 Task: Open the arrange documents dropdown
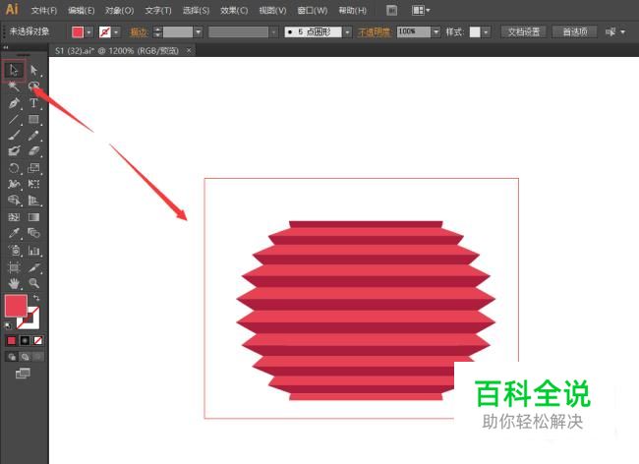[421, 10]
